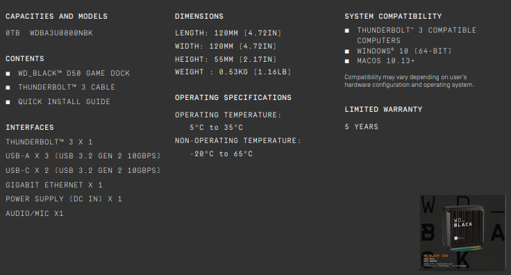Select the 'SYSTEM COMPATIBILITY' heading

point(394,16)
